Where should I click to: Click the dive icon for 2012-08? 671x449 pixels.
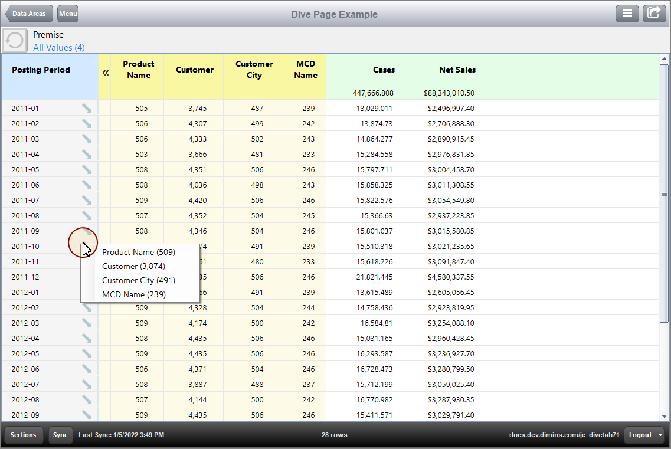coord(87,400)
